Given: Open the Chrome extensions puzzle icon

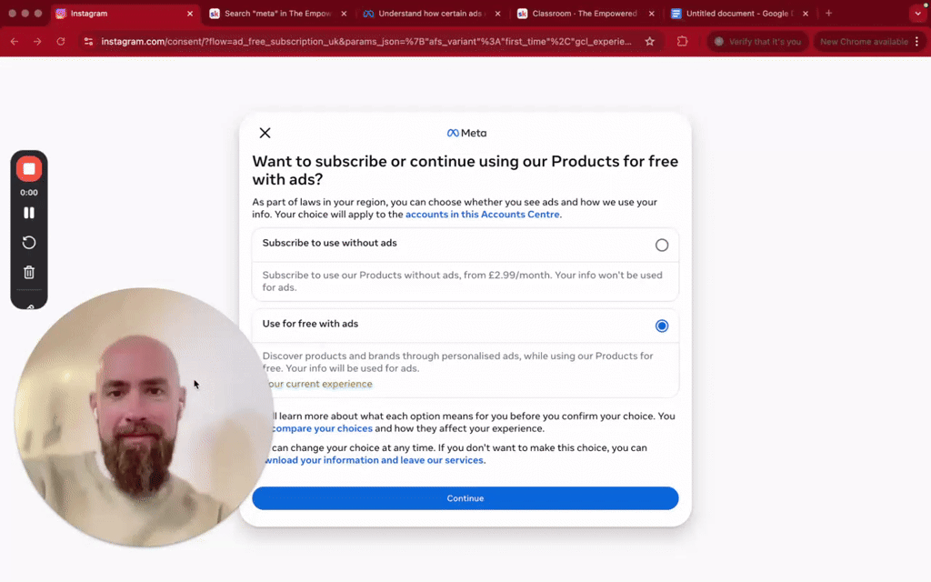Looking at the screenshot, I should pyautogui.click(x=683, y=42).
